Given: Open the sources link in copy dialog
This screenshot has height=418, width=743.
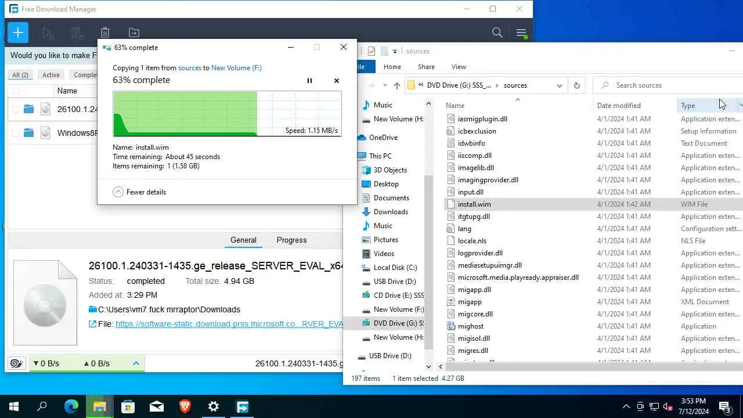Looking at the screenshot, I should (190, 68).
